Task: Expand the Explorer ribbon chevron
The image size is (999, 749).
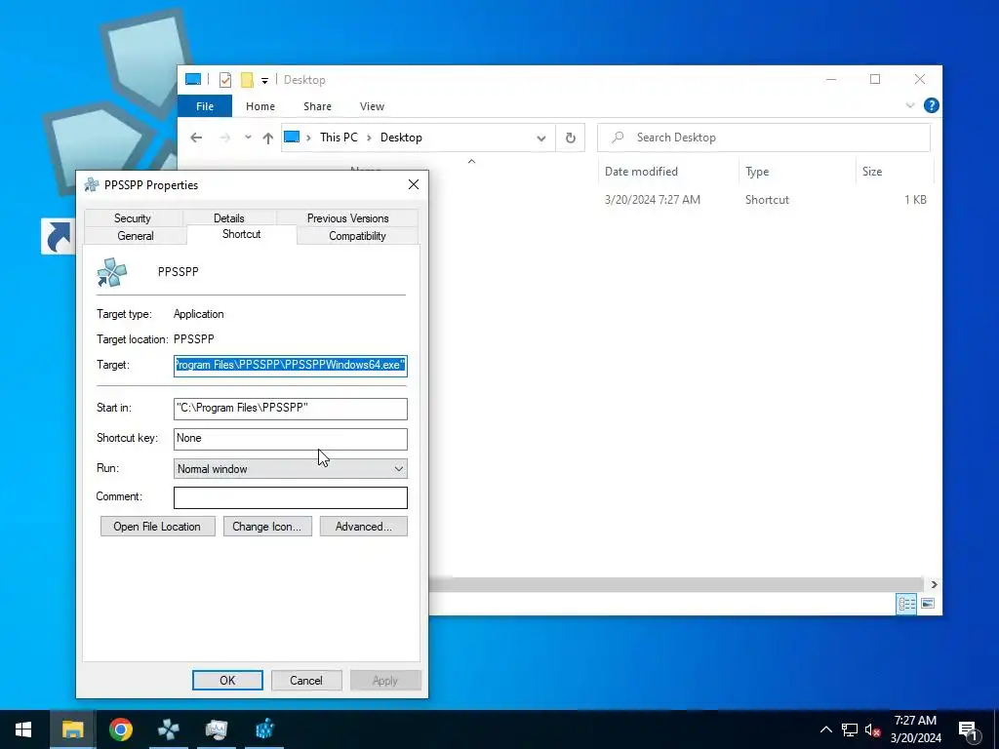Action: (910, 105)
